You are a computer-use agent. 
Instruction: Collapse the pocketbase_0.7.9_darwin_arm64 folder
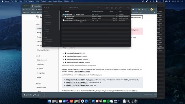tap(62, 14)
